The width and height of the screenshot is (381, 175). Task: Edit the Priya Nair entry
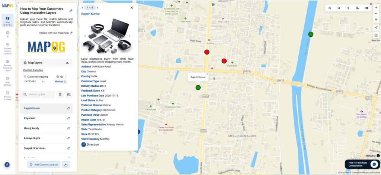[x=68, y=118]
